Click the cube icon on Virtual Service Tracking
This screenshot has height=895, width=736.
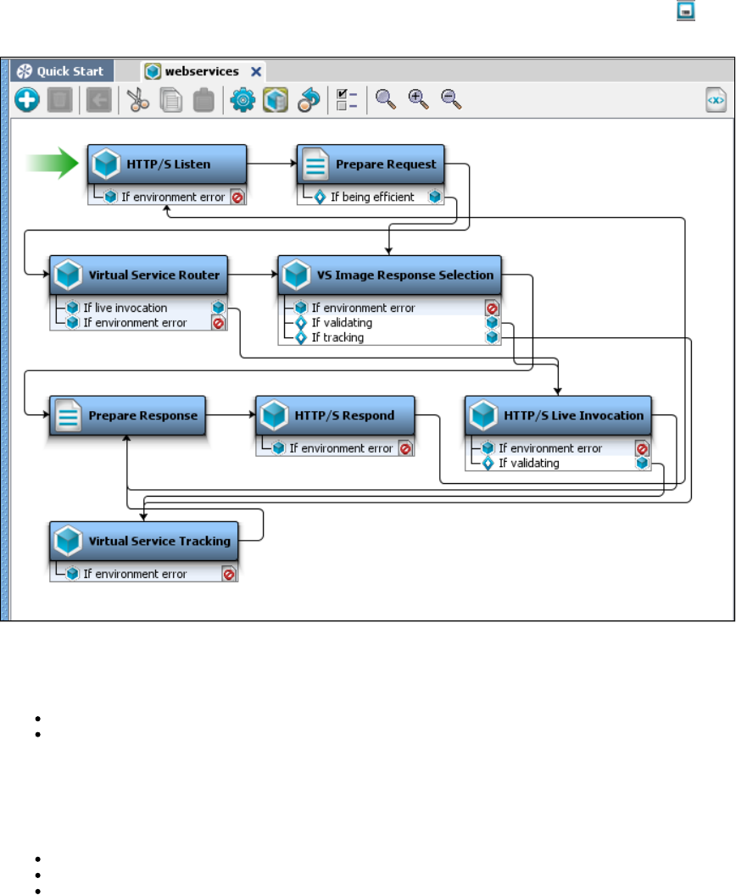[x=69, y=541]
